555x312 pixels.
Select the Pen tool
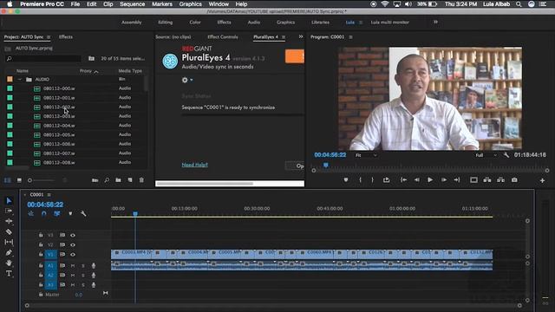tap(9, 252)
